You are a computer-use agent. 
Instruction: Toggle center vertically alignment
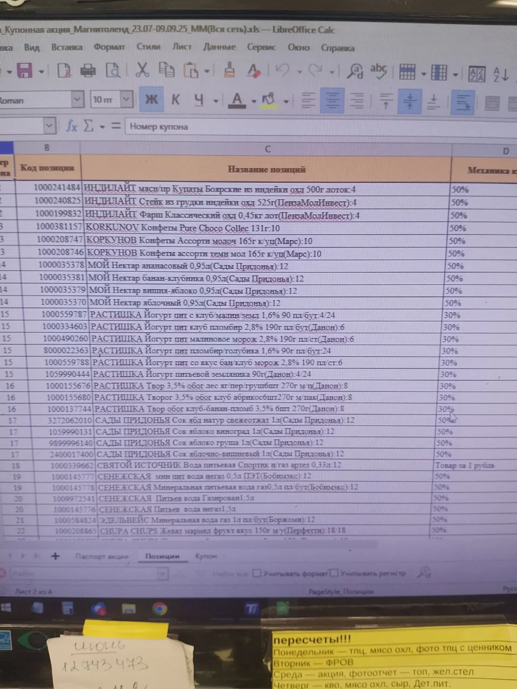[409, 101]
